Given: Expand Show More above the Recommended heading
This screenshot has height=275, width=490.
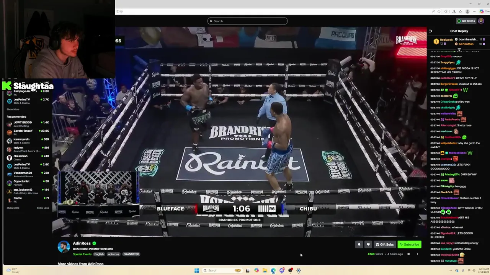Looking at the screenshot, I should pyautogui.click(x=13, y=109).
